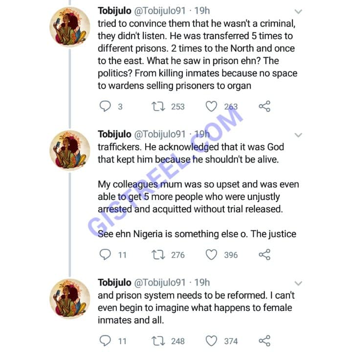
Task: Share the tweet about prison transfers
Action: pos(264,106)
